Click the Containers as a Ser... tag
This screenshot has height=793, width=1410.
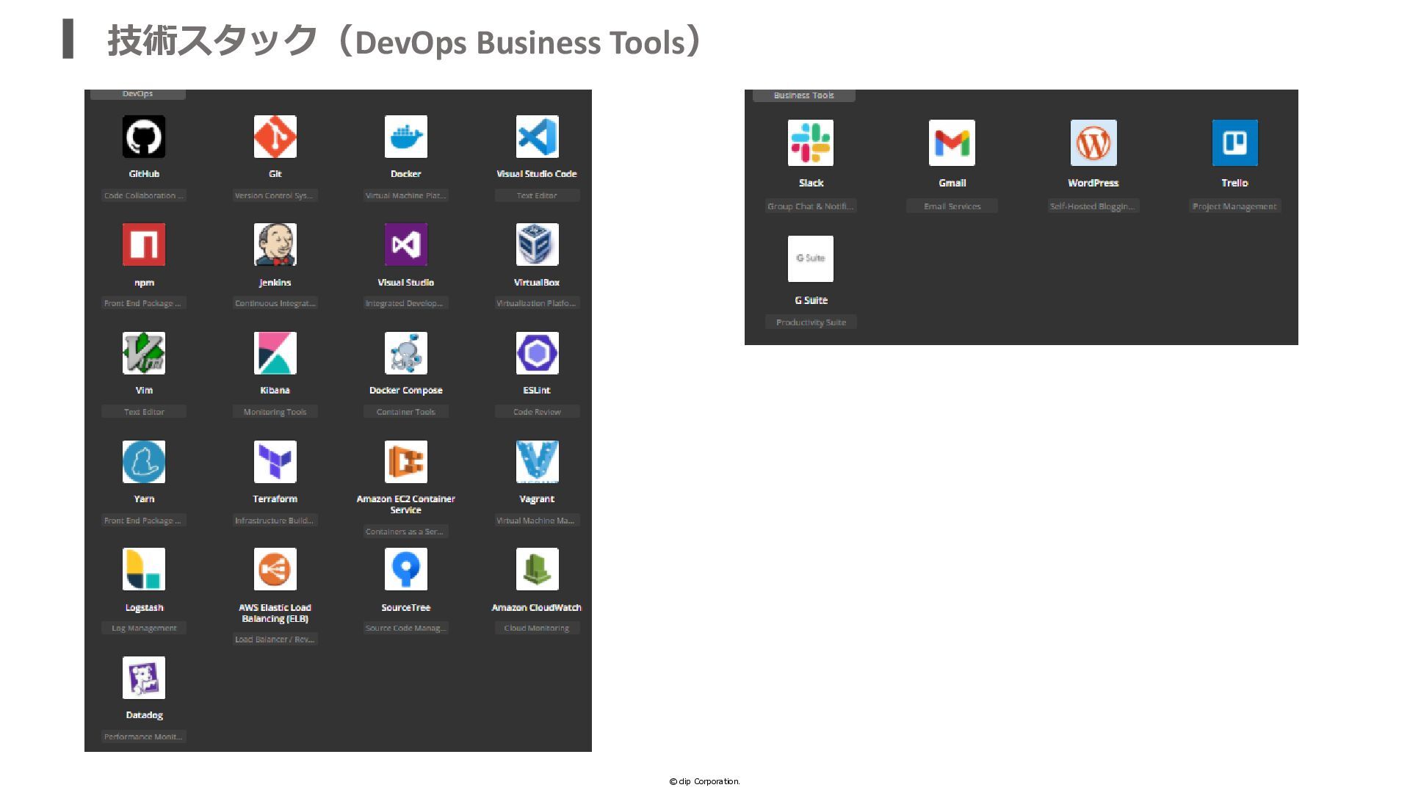[x=406, y=532]
